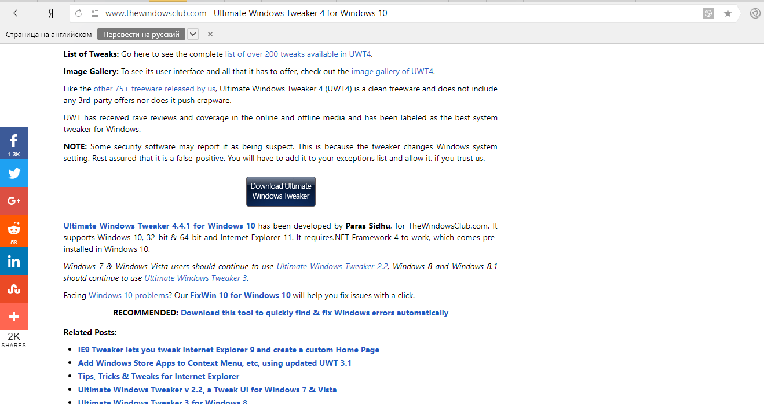Reload the page with the refresh icon

[79, 13]
